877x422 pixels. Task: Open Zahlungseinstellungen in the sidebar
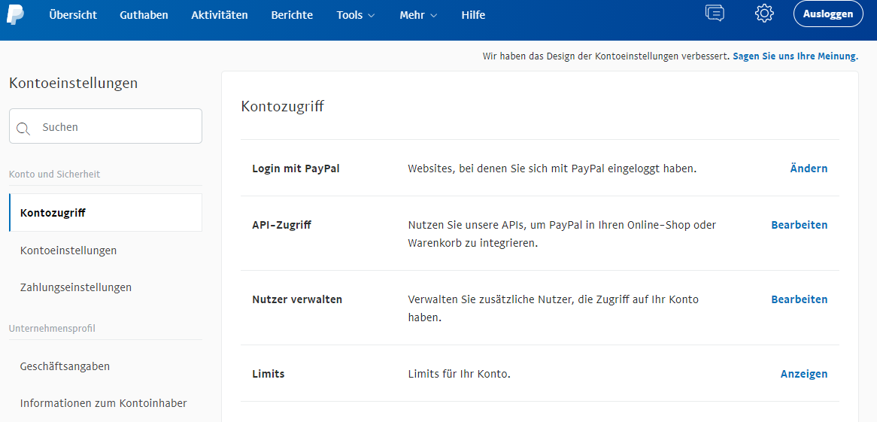coord(76,287)
